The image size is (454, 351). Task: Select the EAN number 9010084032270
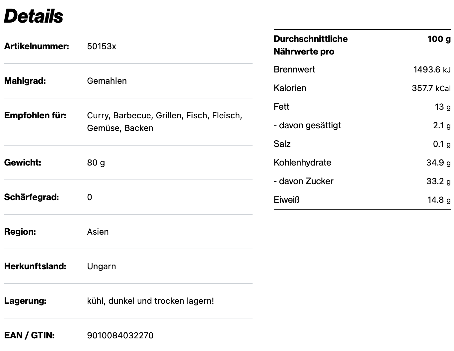click(x=120, y=335)
